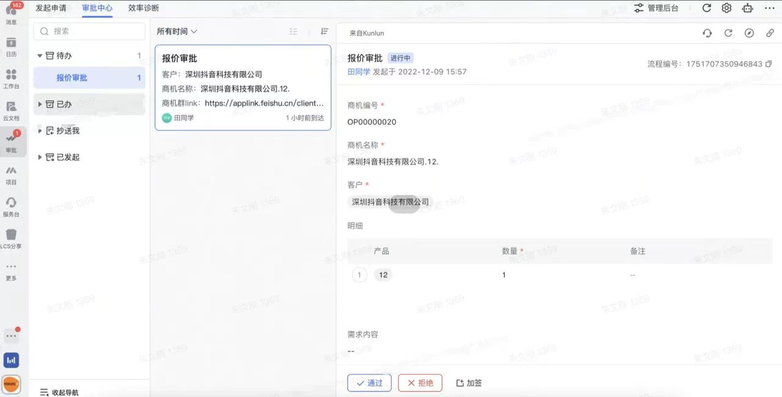Click the 1小时前到达 timestamp
Screen dimensions: 782x397
tap(305, 118)
